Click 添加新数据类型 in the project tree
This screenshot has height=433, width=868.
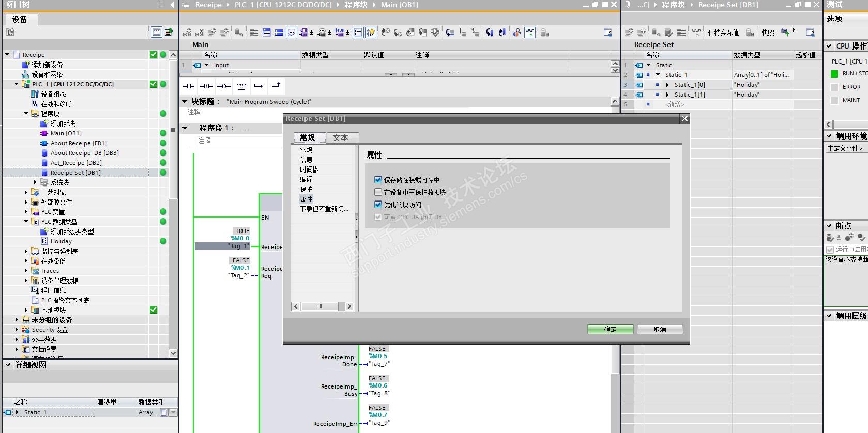(72, 231)
